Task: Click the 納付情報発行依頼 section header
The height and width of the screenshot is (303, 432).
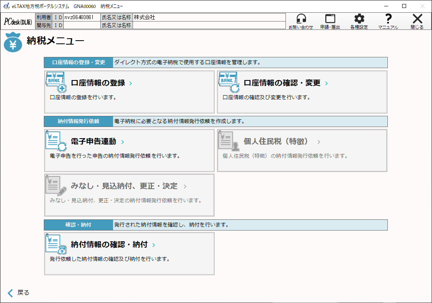Action: point(78,121)
